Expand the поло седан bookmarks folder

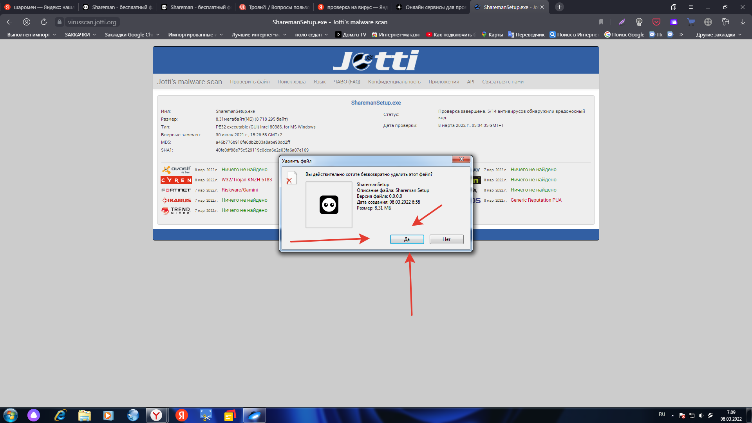[311, 34]
